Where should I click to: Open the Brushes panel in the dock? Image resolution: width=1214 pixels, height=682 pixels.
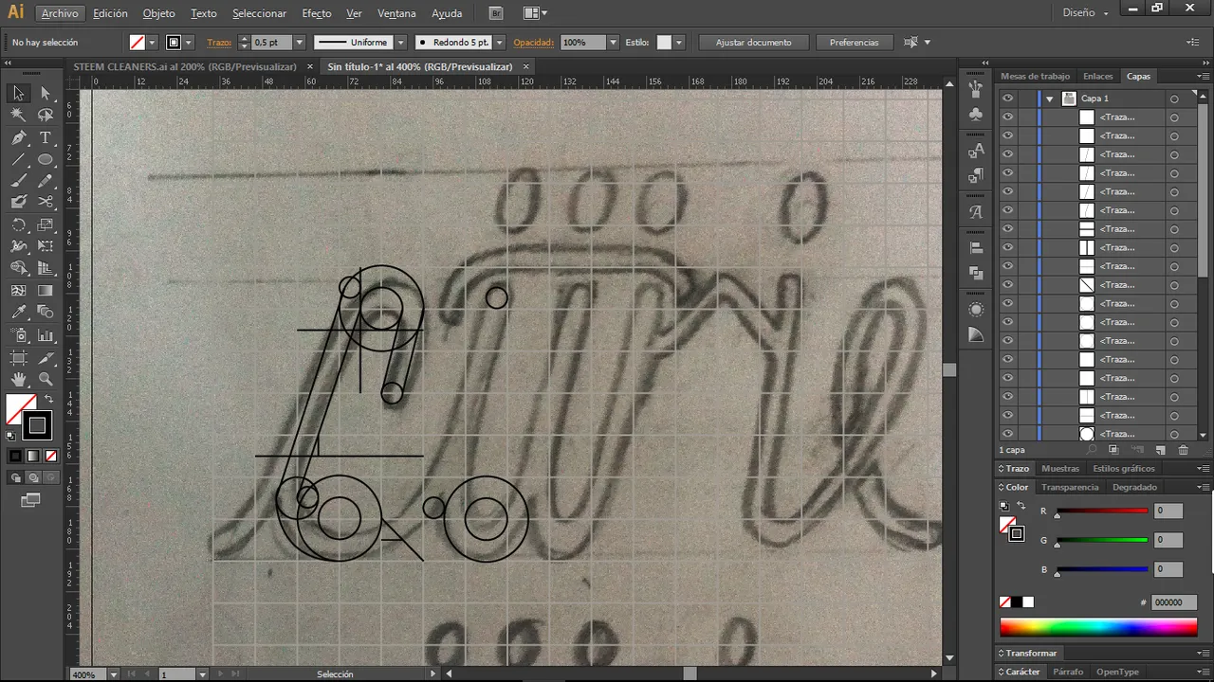[x=976, y=89]
